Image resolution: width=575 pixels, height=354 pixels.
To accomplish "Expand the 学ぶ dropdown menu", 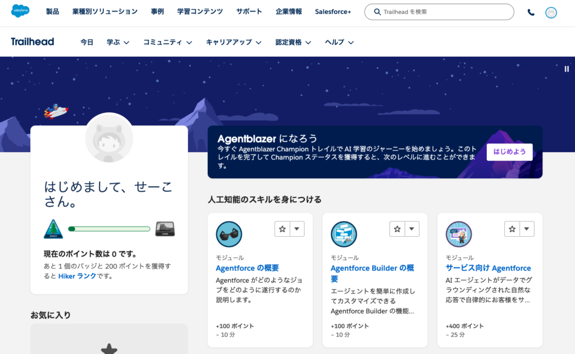I will [x=118, y=42].
